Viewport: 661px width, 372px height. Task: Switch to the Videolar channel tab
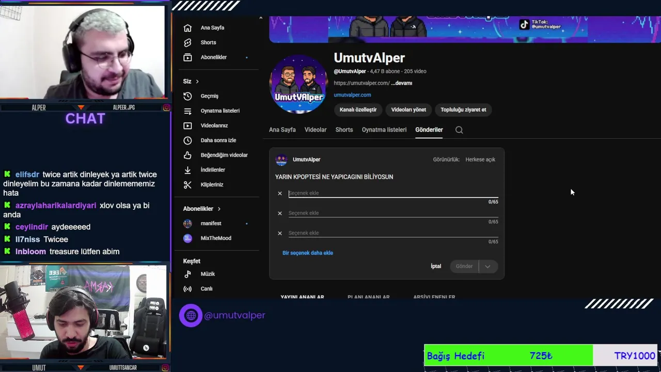[316, 130]
